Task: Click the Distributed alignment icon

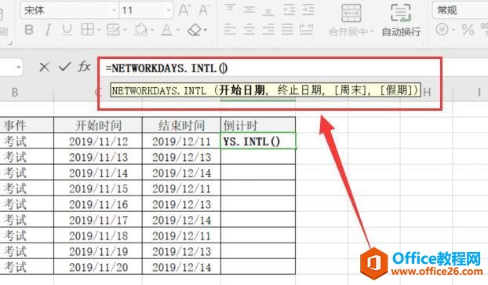Action: 306,29
